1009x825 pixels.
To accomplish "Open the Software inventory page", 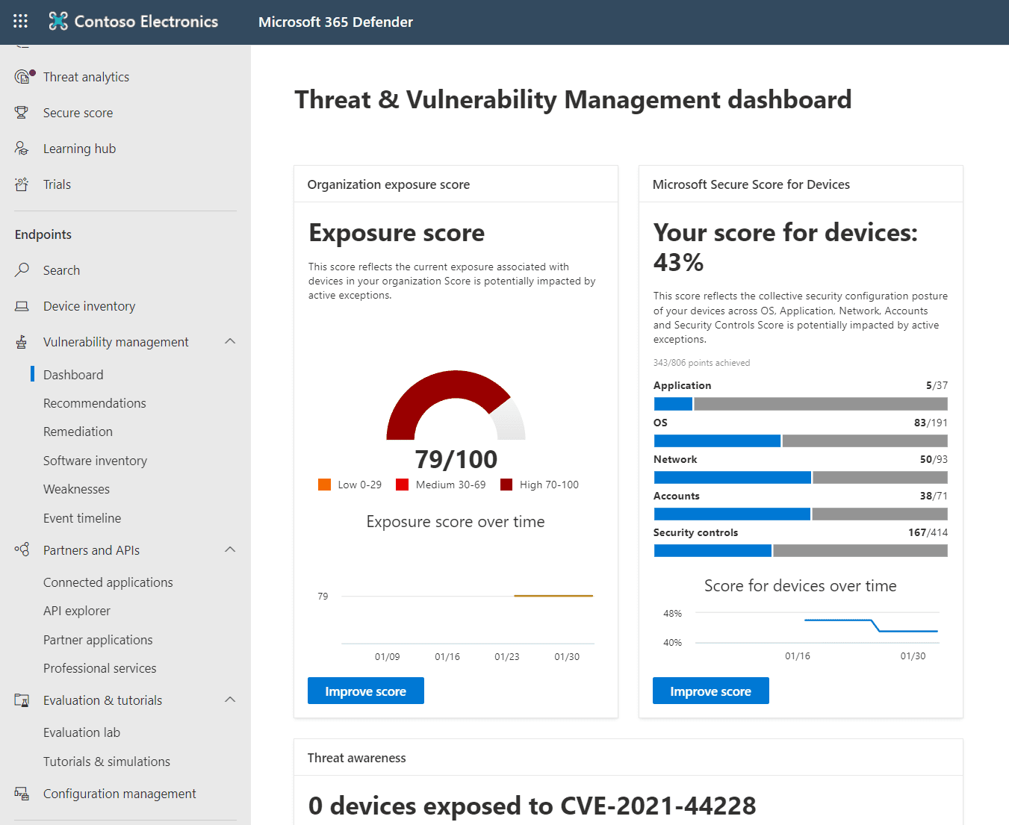I will click(x=95, y=461).
